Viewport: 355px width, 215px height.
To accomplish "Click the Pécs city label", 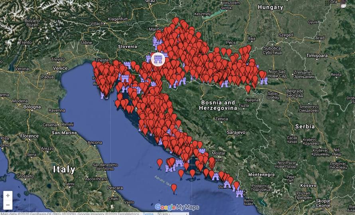I will 231,43.
